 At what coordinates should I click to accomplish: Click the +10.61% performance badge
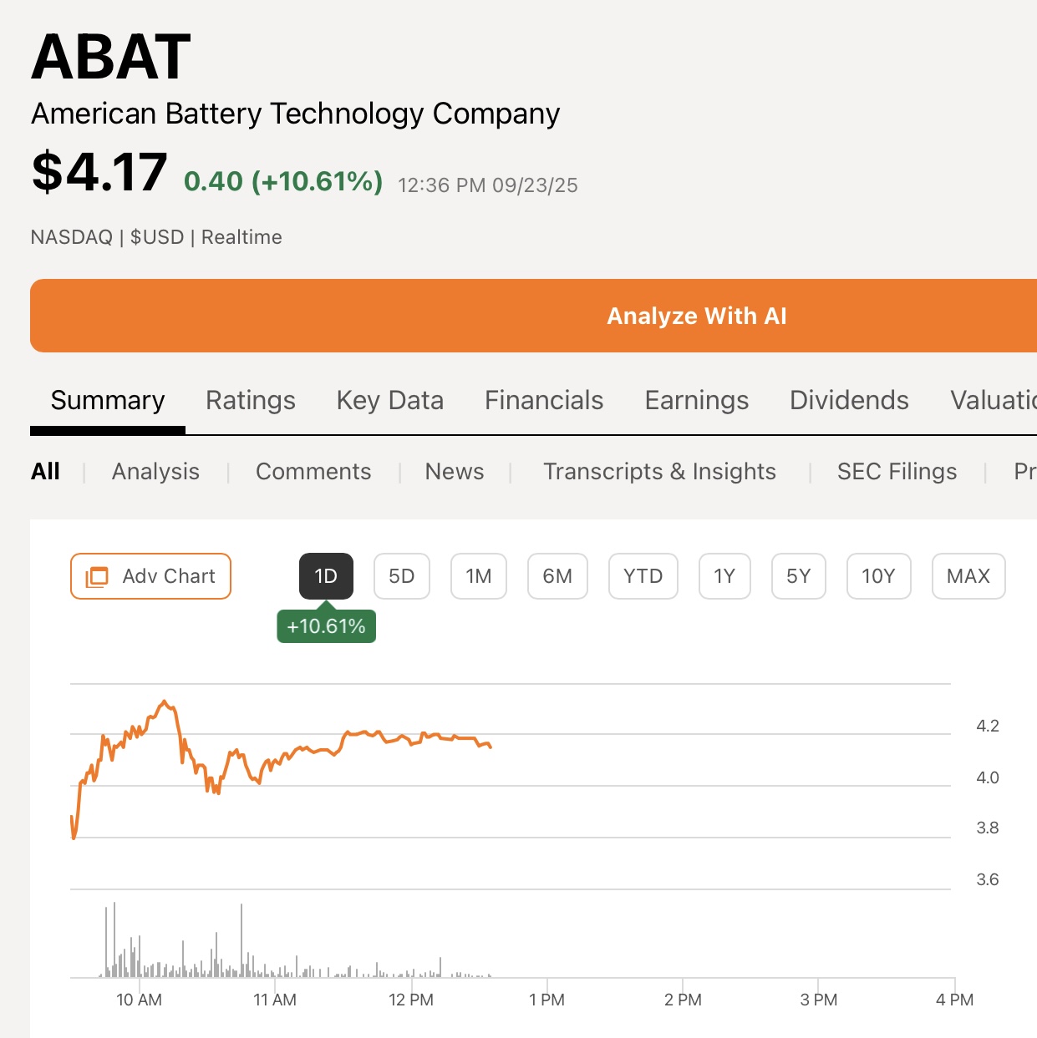click(326, 626)
